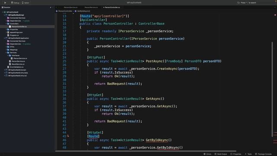Expand the MP.ApiDotNet6.Infra.IoC project
The image size is (277, 156).
pos(4,76)
